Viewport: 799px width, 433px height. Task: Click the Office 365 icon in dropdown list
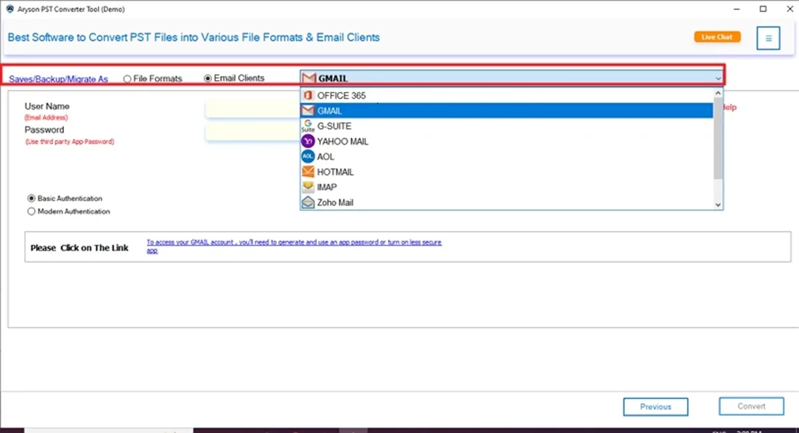[x=307, y=95]
